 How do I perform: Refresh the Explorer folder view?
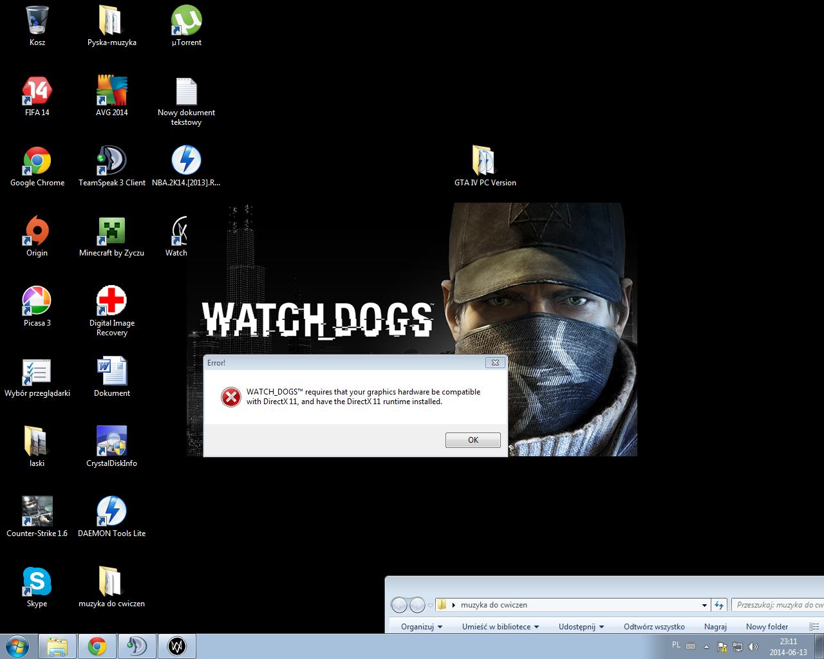(719, 605)
